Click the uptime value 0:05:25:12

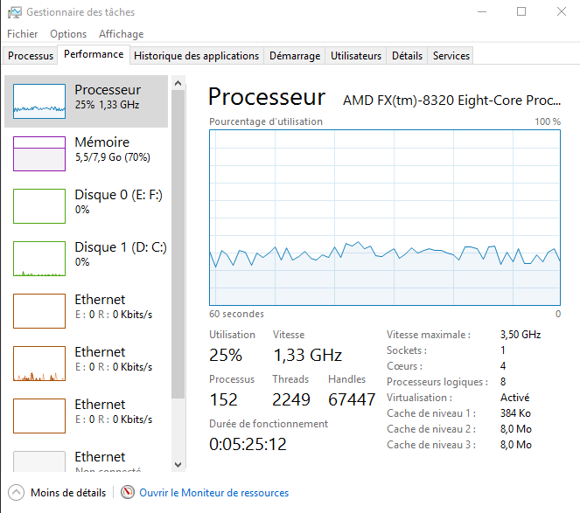[248, 444]
